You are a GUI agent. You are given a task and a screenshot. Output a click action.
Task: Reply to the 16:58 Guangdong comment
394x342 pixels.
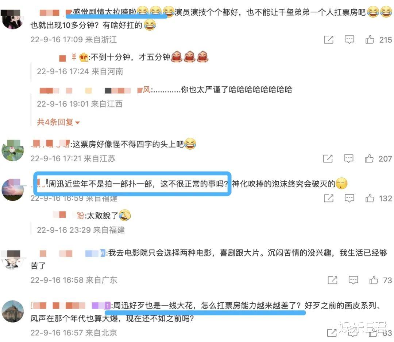coord(353,280)
